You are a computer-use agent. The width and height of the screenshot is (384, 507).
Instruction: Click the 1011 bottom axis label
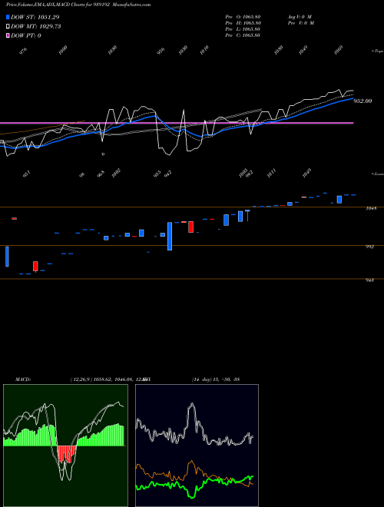click(272, 174)
